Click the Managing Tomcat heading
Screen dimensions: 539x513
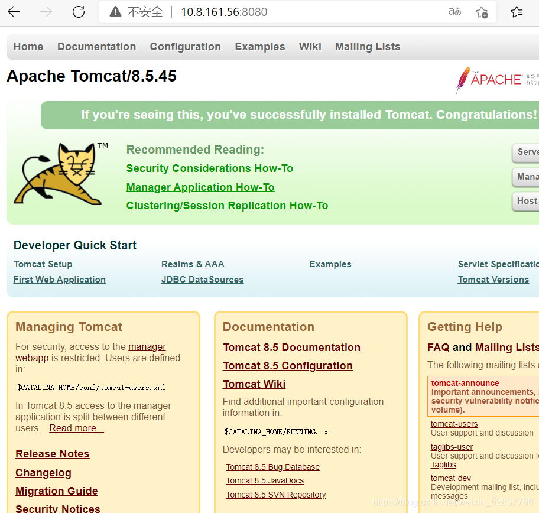pyautogui.click(x=69, y=327)
